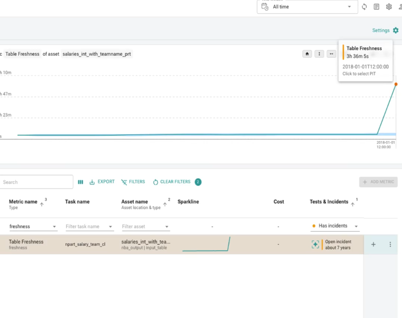Open the column chooser icon beside Search

[x=80, y=182]
